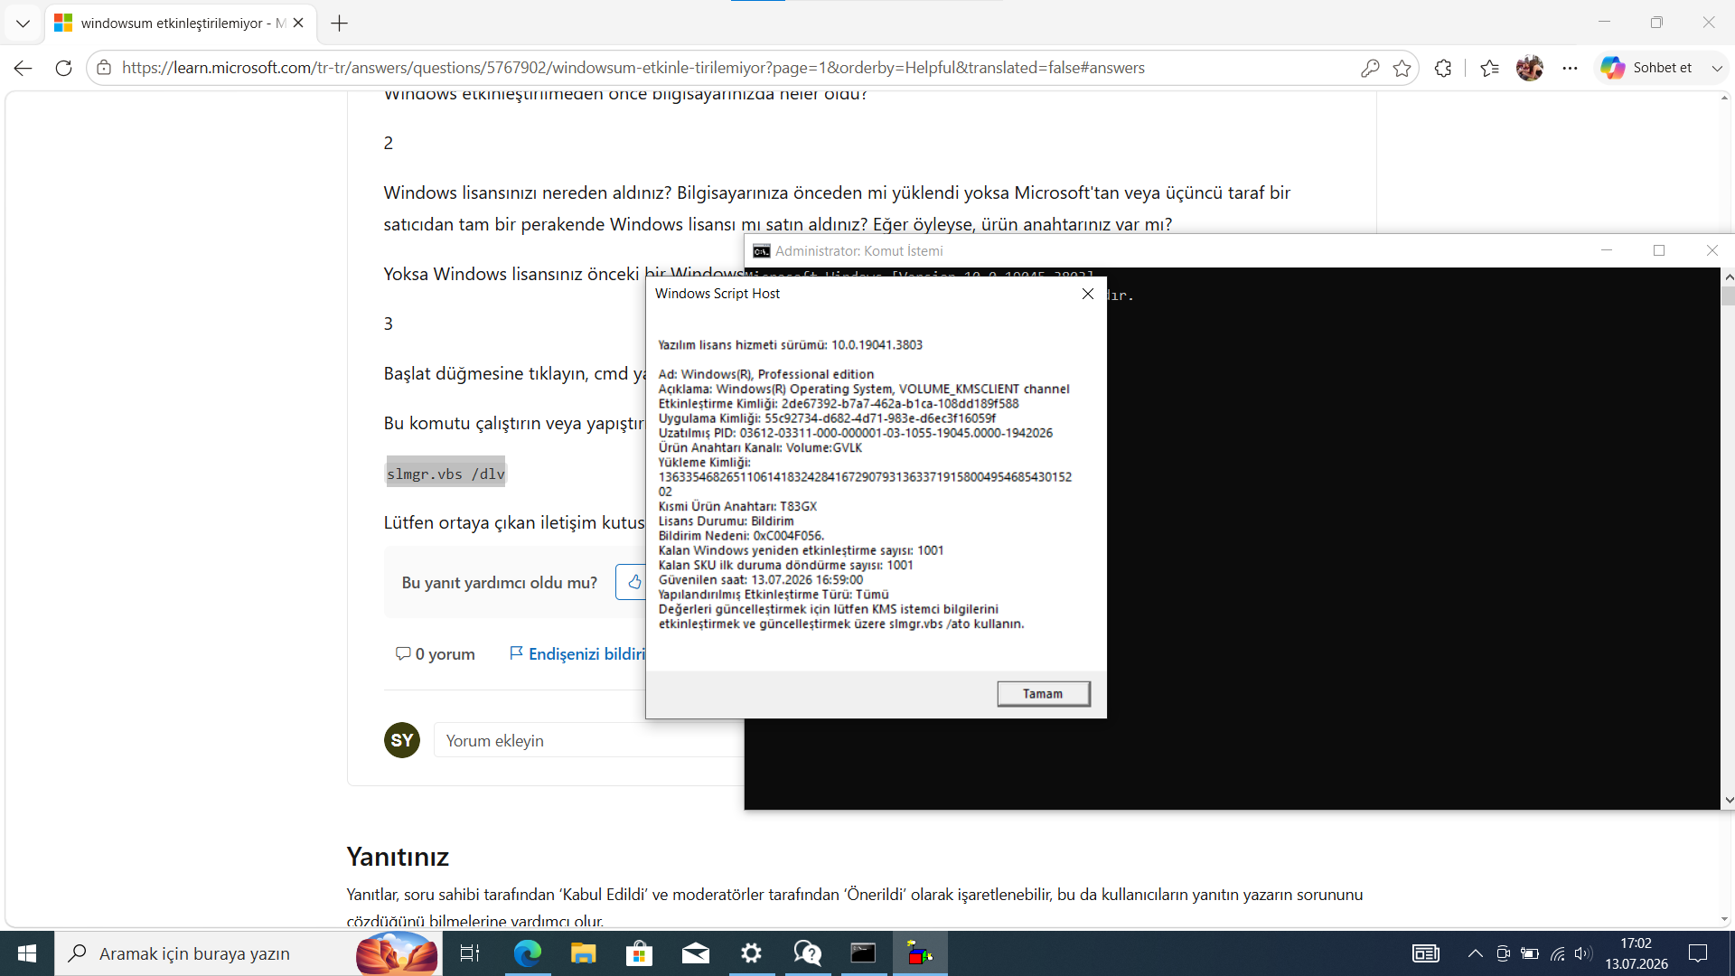Click the password key icon in address bar
The image size is (1735, 976).
pyautogui.click(x=1370, y=68)
